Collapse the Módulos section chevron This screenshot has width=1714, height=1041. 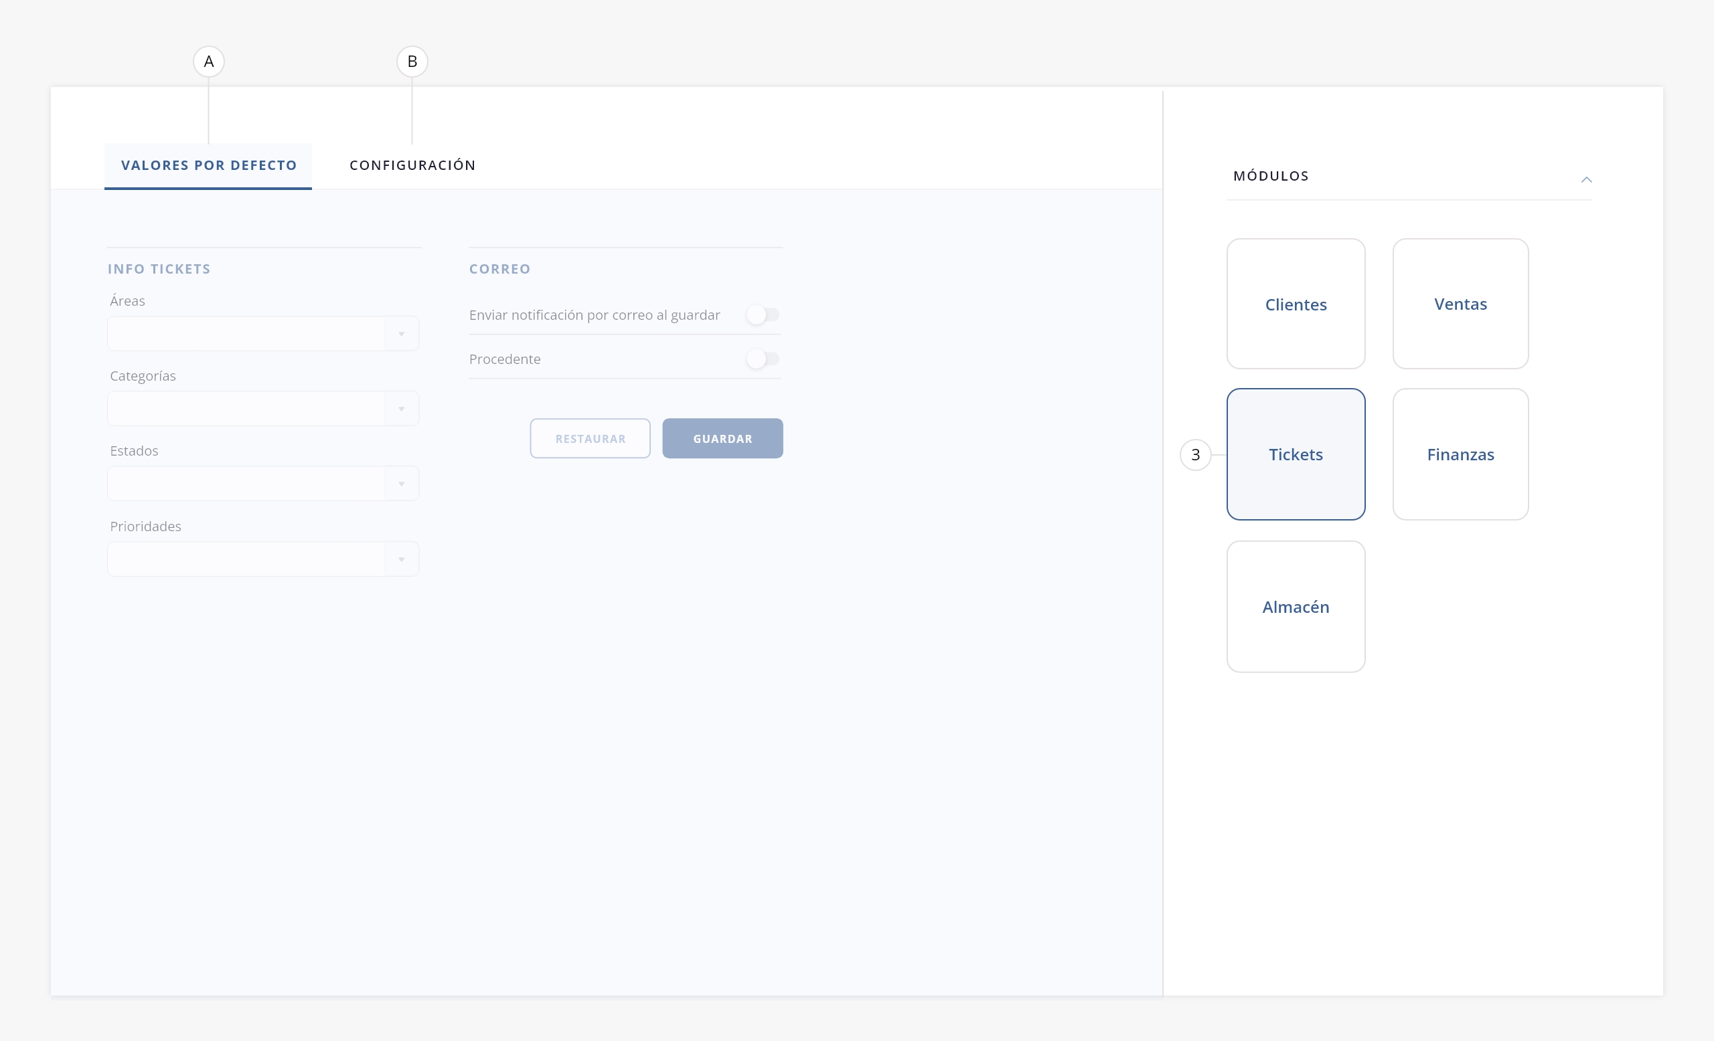pos(1586,179)
